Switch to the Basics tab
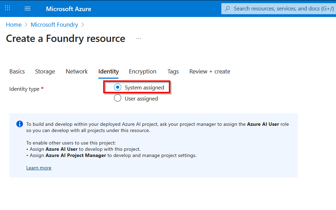336x210 pixels. tap(17, 71)
